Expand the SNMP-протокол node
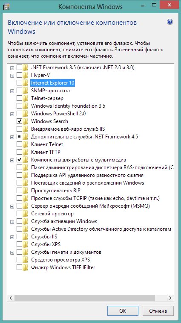181x323 pixels. (12, 91)
